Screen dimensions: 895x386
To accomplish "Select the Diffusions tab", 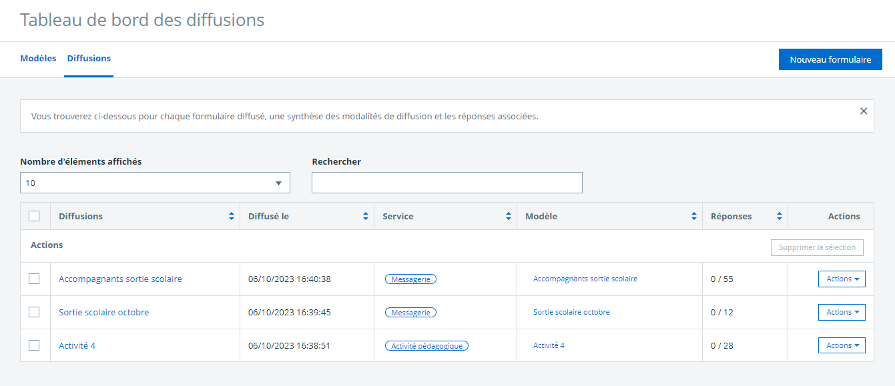I will (x=89, y=59).
